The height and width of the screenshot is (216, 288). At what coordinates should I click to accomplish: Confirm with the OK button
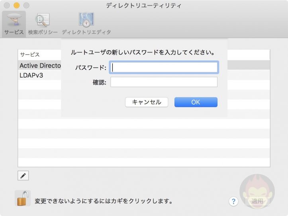tap(196, 102)
